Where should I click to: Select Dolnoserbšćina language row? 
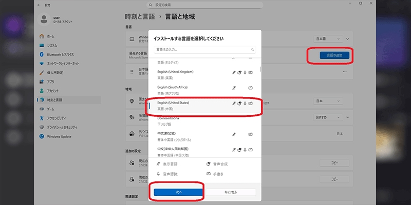tap(204, 121)
